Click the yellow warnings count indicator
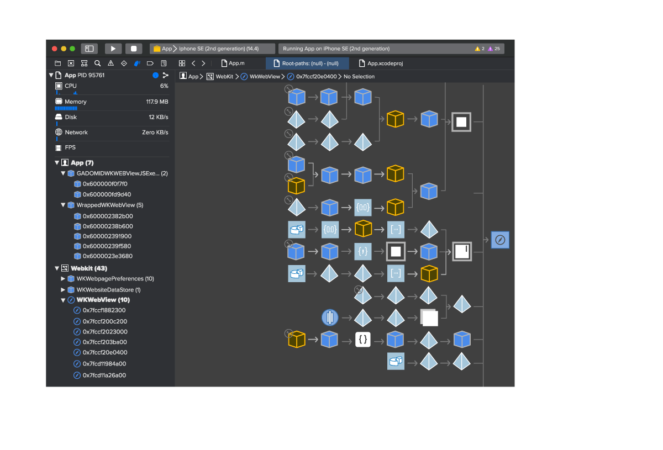 coord(479,49)
